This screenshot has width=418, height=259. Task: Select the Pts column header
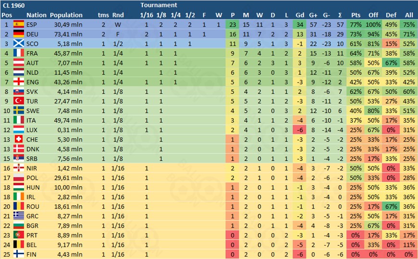tap(356, 15)
